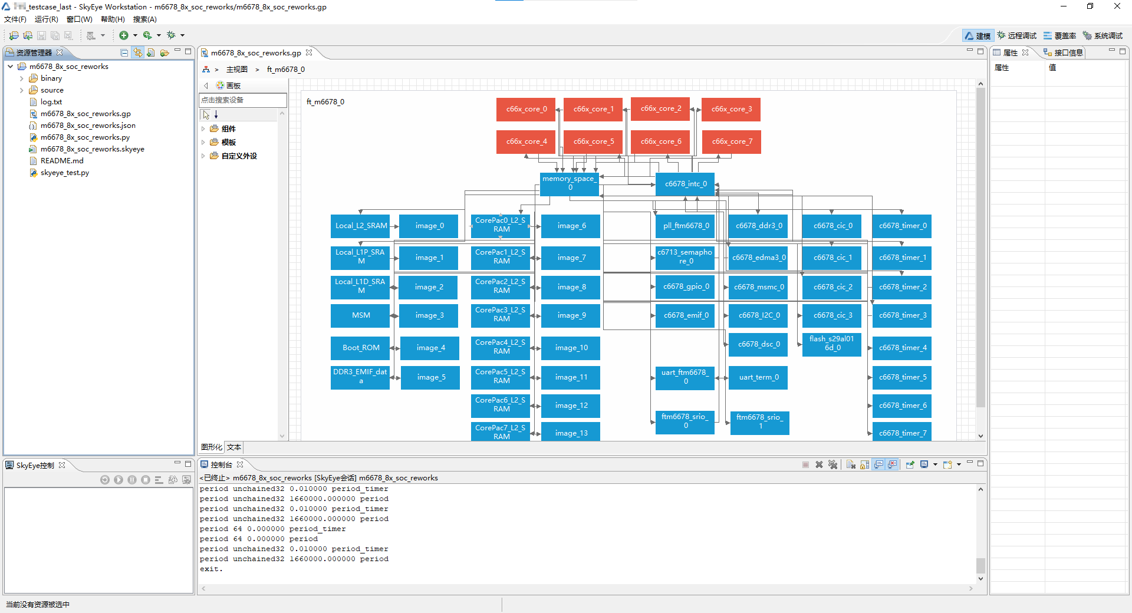Toggle scroll lock in console toolbar
Screen dimensions: 1132x613
coord(864,464)
